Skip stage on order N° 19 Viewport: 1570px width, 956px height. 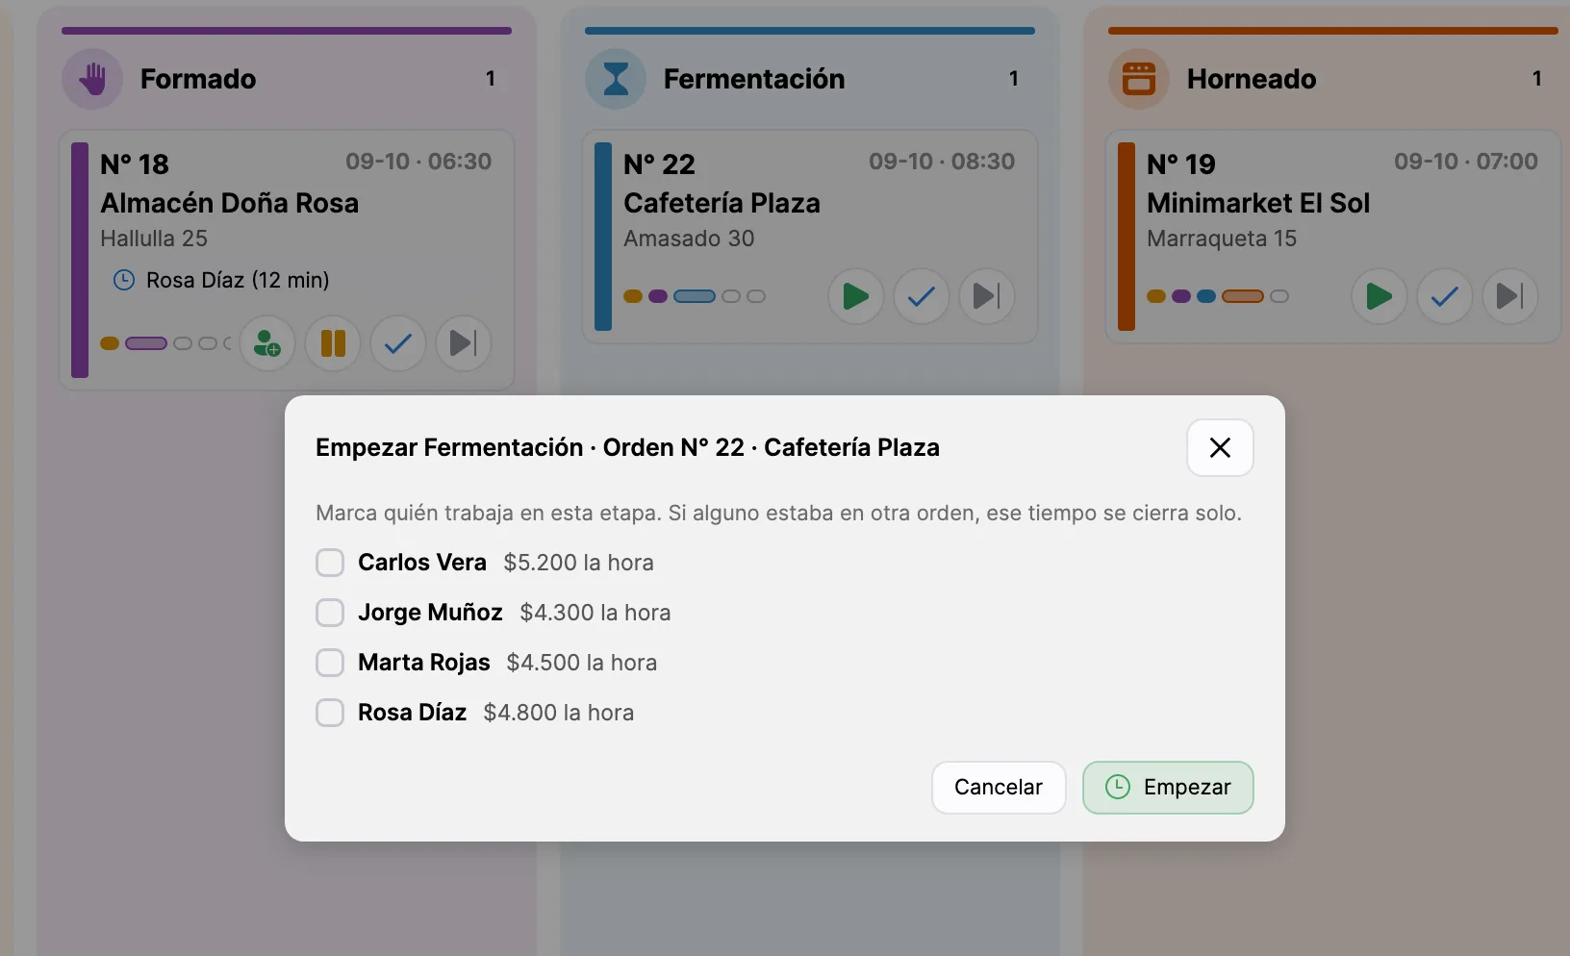tap(1510, 296)
